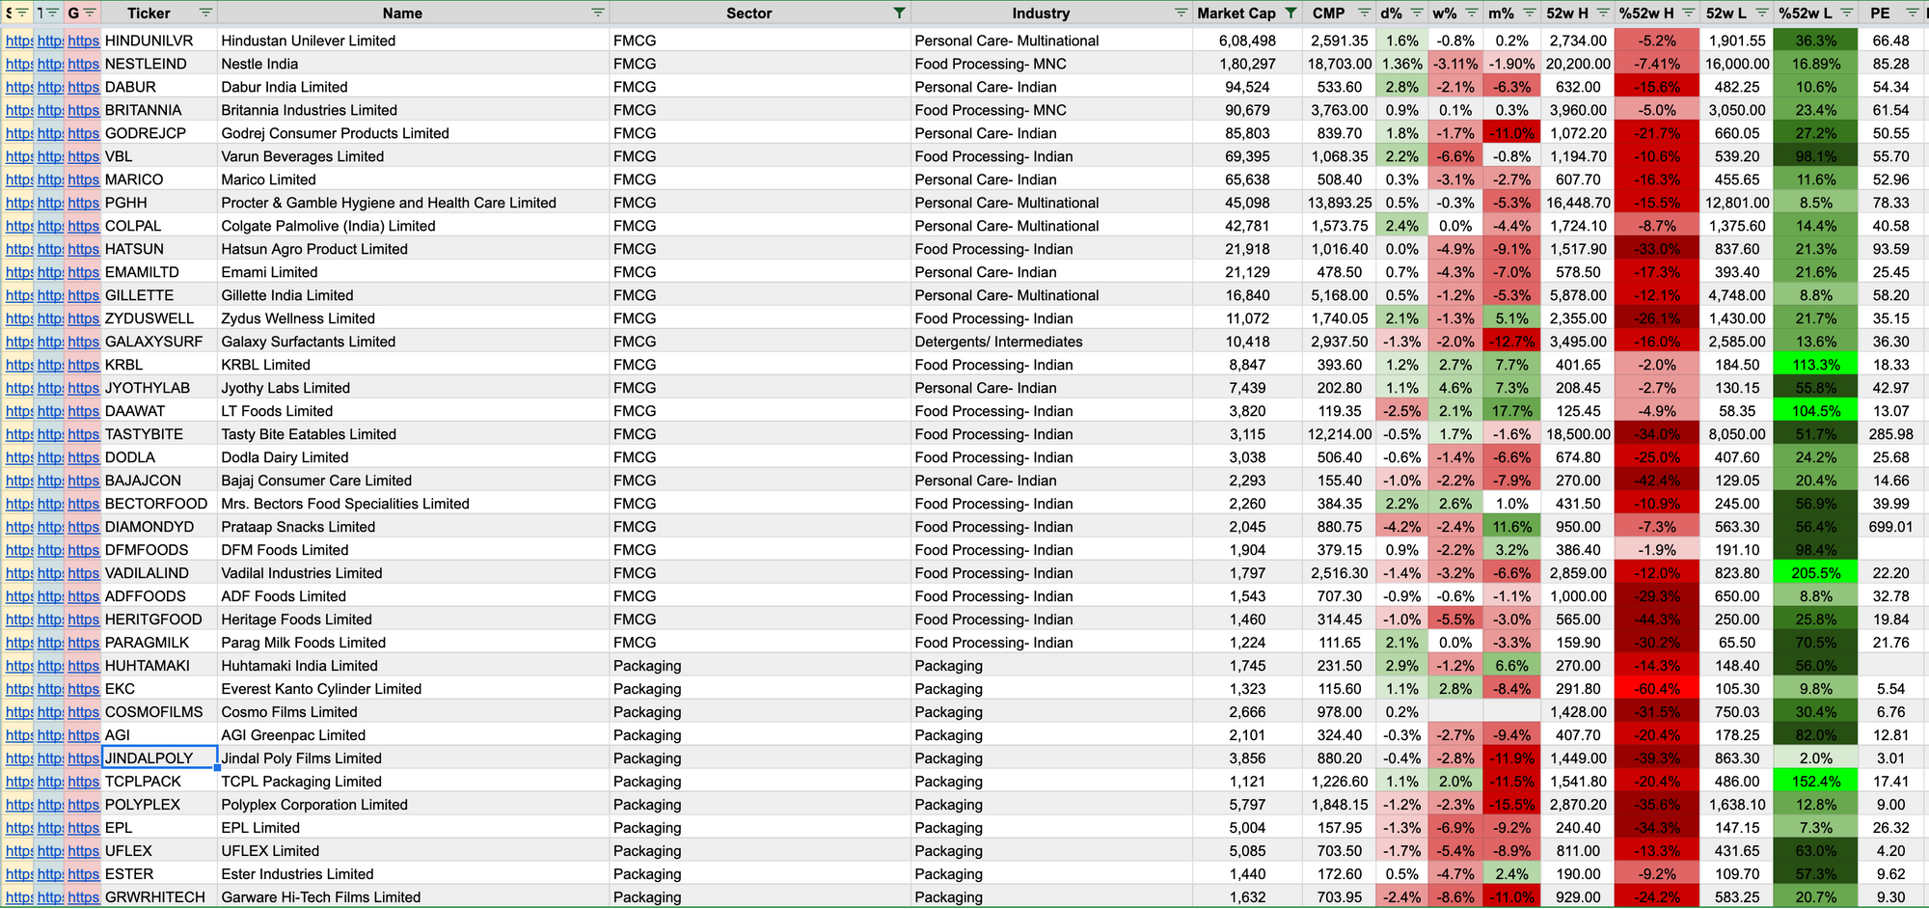Image resolution: width=1929 pixels, height=909 pixels.
Task: Open the w% column filter icon
Action: click(x=1471, y=13)
